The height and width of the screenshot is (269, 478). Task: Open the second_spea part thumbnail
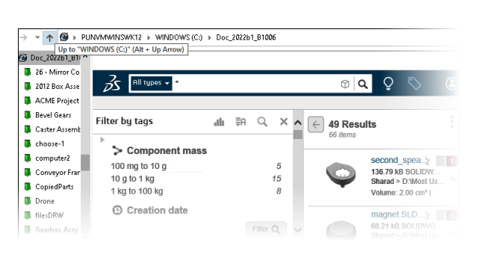341,174
